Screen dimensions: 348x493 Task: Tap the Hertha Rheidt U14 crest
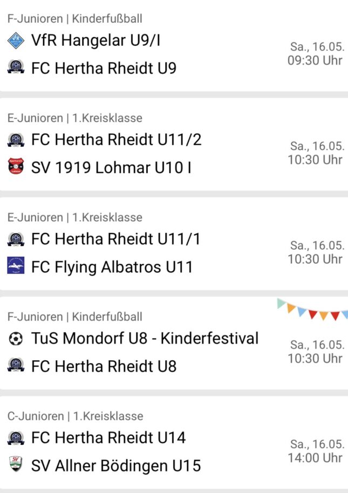coord(16,438)
